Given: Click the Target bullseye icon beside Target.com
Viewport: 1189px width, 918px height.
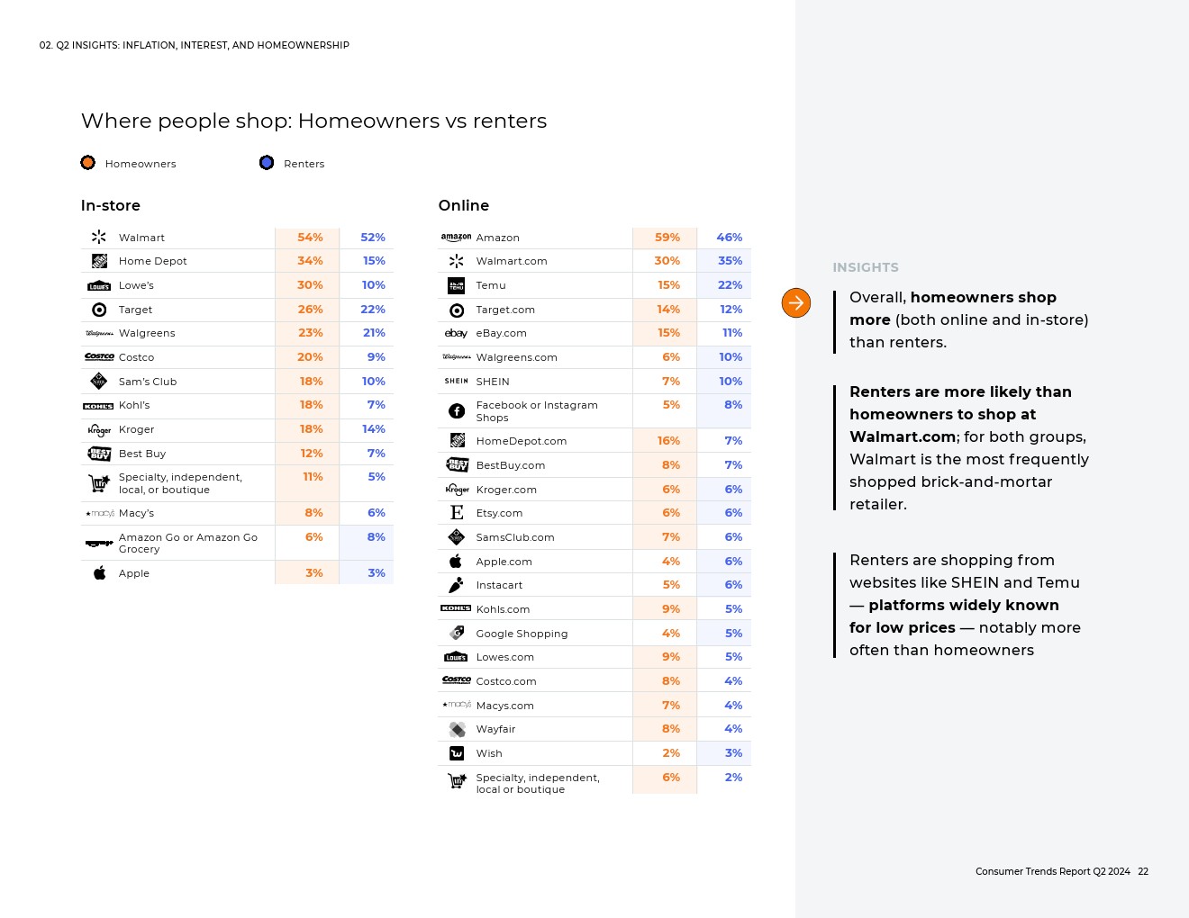Looking at the screenshot, I should (457, 310).
